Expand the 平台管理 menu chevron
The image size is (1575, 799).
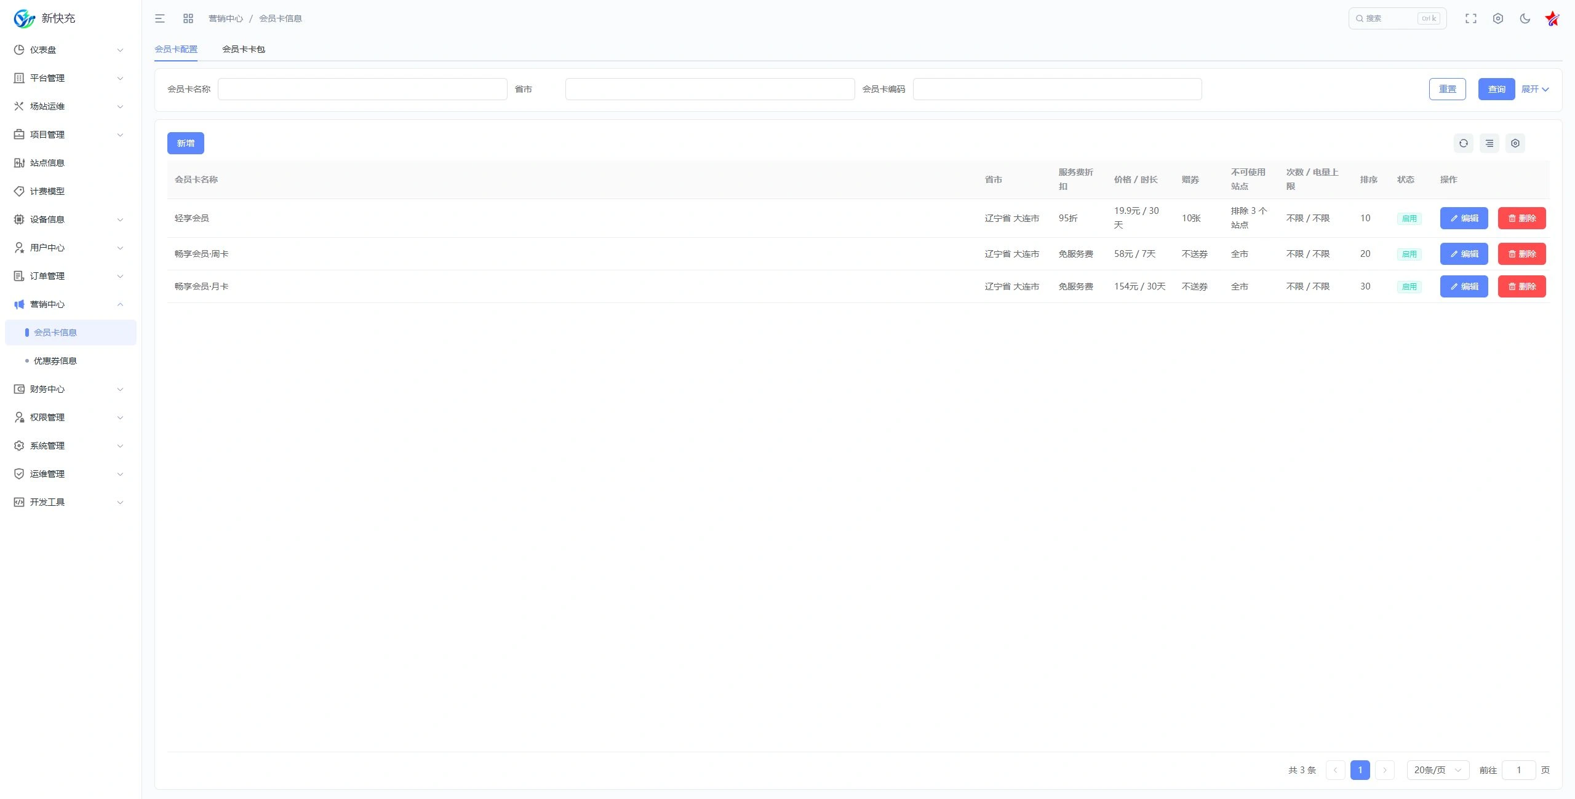click(x=120, y=78)
